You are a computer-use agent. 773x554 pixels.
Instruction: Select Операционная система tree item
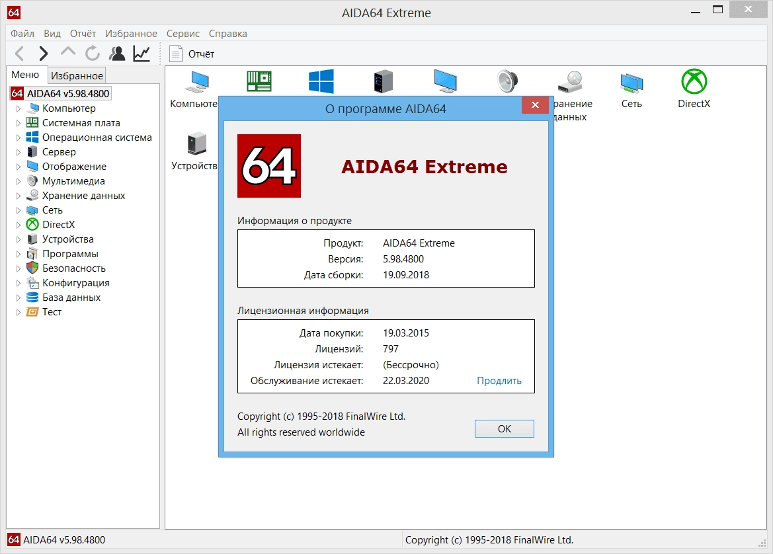97,138
